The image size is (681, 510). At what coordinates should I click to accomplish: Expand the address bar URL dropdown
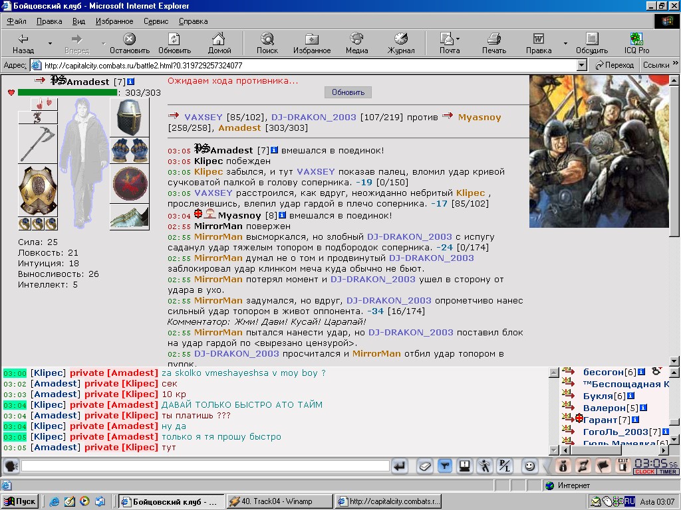pos(582,66)
